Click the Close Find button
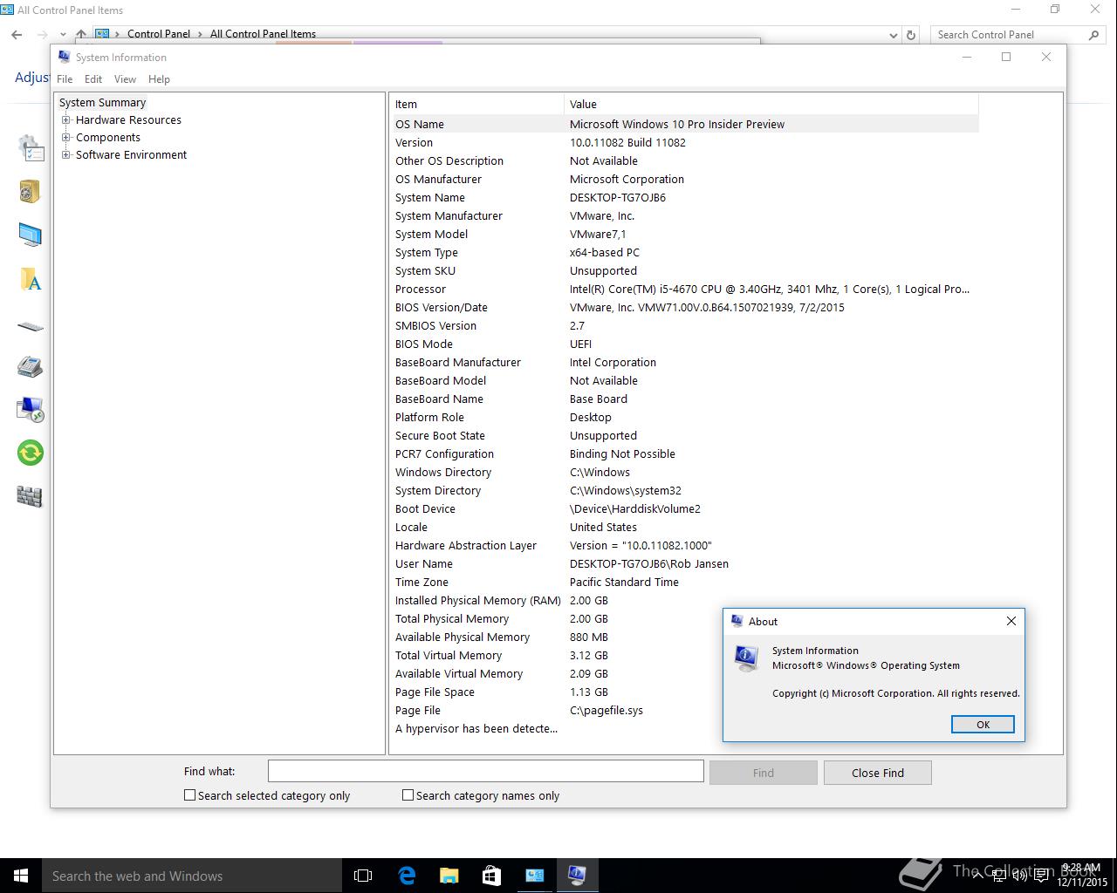This screenshot has height=893, width=1117. click(x=878, y=773)
